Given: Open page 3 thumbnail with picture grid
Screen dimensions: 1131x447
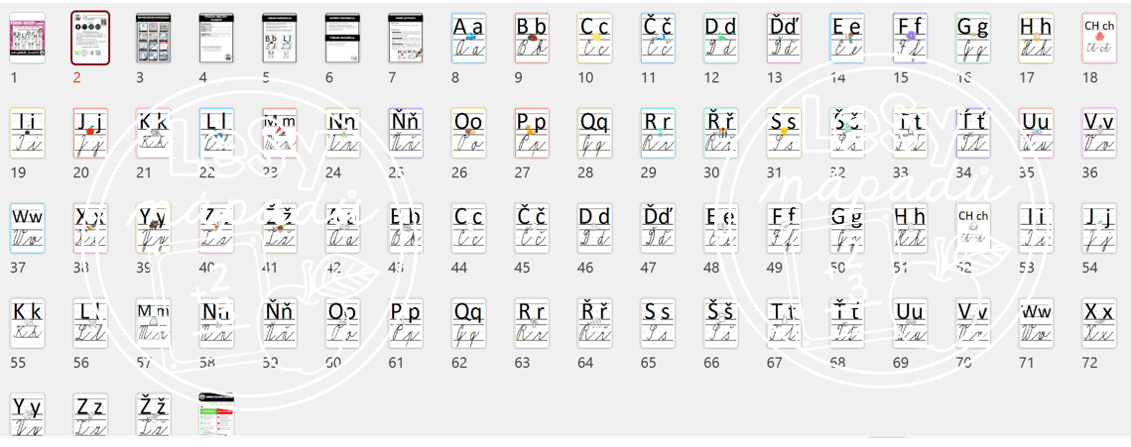Looking at the screenshot, I should point(154,39).
